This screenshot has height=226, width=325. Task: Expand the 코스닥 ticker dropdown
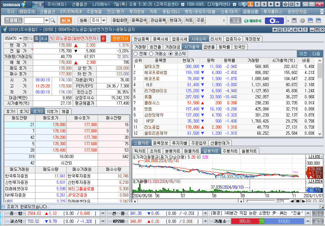[x=103, y=221]
